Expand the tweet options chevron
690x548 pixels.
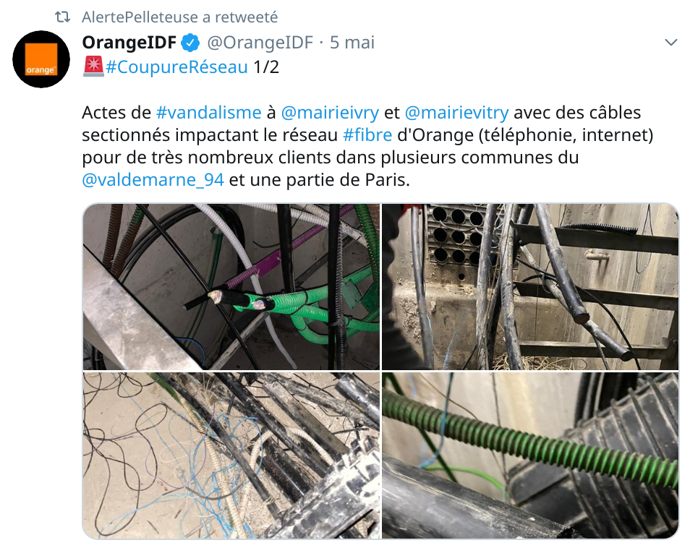coord(670,42)
